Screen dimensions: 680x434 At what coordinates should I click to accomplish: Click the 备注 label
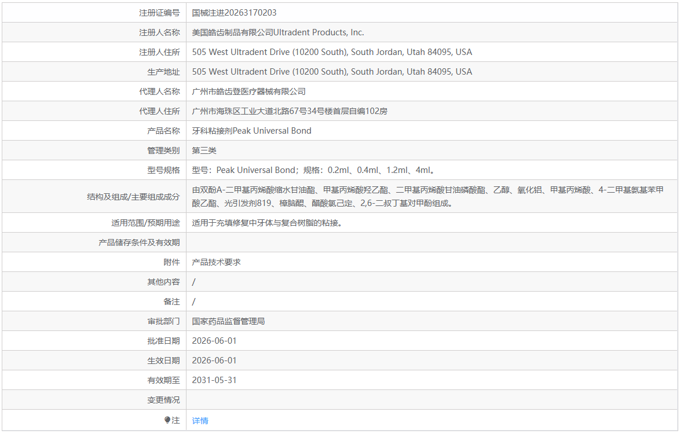point(171,301)
